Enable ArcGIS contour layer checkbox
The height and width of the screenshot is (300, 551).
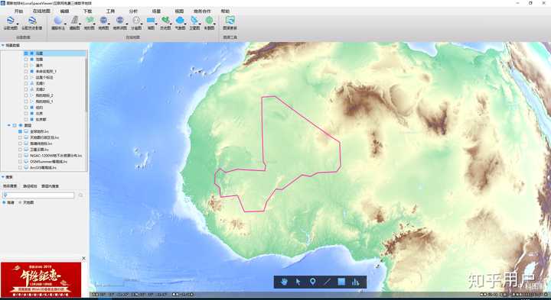pyautogui.click(x=20, y=168)
